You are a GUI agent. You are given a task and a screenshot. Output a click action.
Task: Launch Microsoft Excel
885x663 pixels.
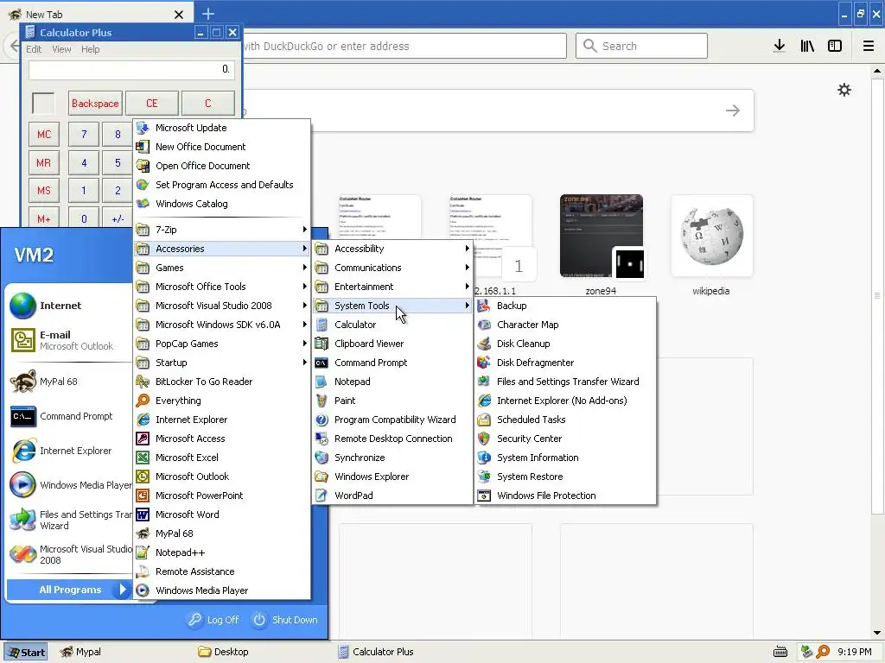[222, 458]
